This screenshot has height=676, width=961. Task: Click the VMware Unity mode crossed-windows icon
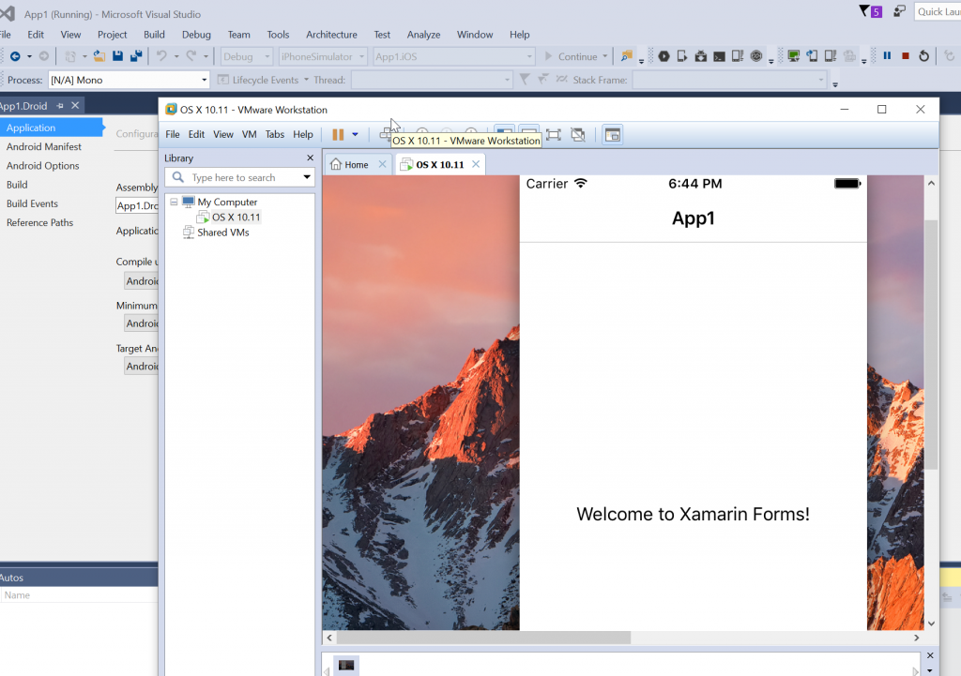pos(578,135)
